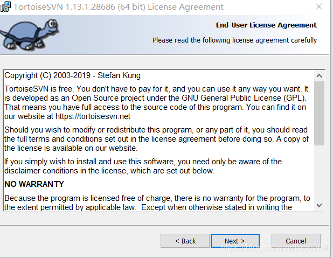Click the NO WARRANTY heading

click(34, 184)
